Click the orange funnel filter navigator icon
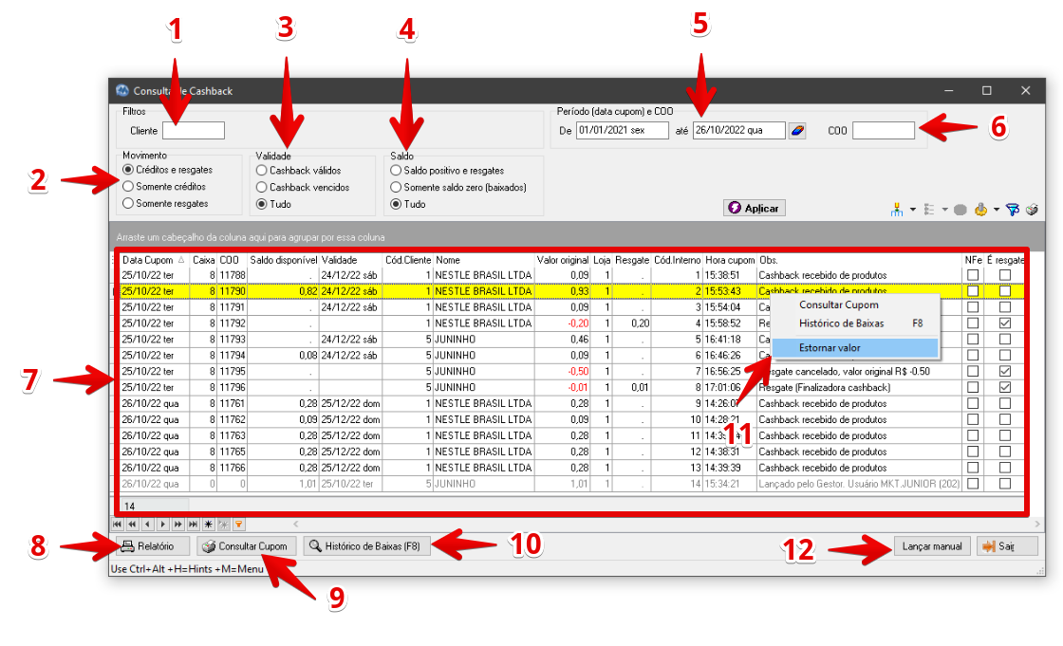Screen dimensions: 1063x646 pos(238,524)
